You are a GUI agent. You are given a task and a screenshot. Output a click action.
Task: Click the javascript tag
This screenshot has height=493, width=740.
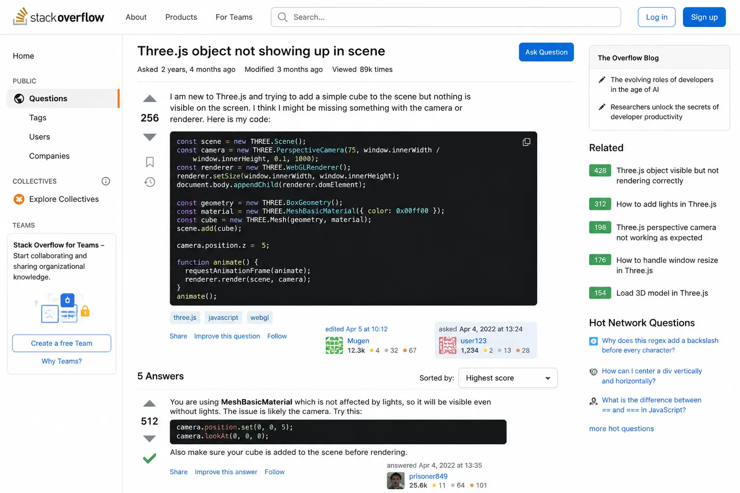click(223, 318)
